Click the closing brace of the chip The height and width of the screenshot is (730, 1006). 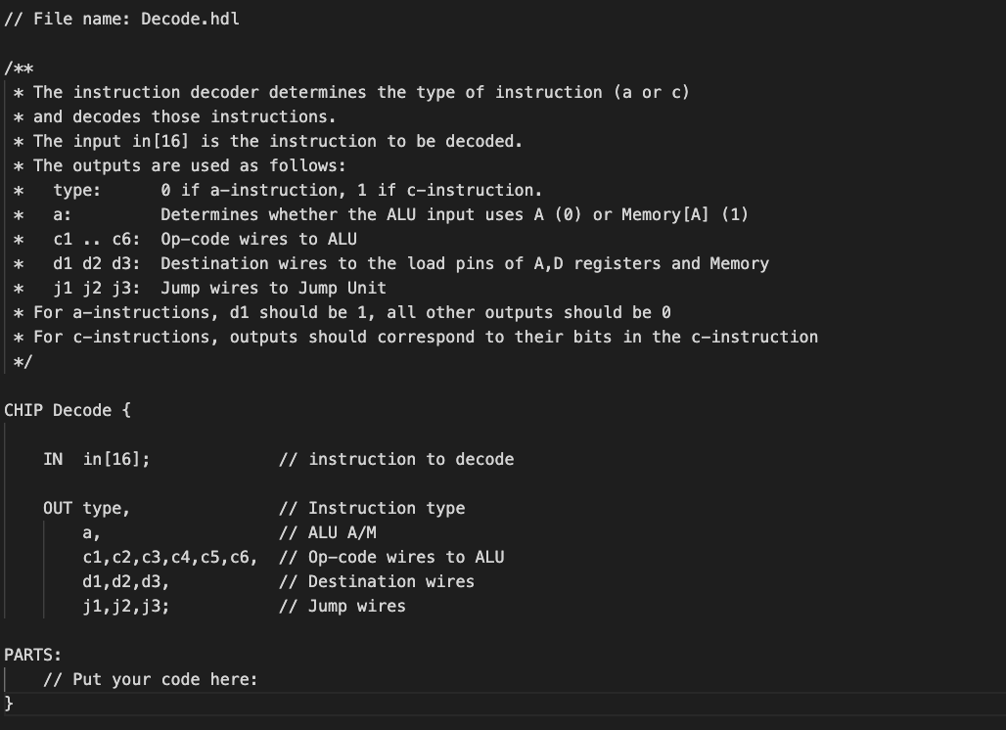click(9, 703)
